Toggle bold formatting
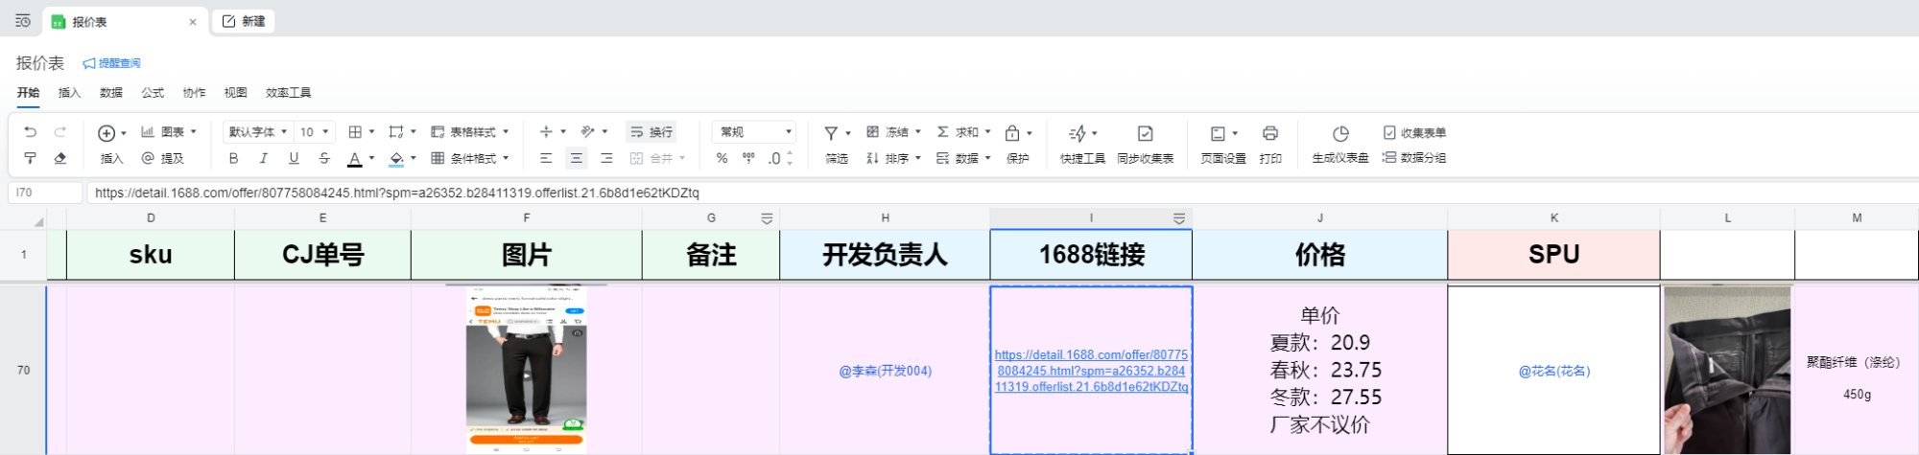Screen dimensions: 1919x455 tap(233, 158)
